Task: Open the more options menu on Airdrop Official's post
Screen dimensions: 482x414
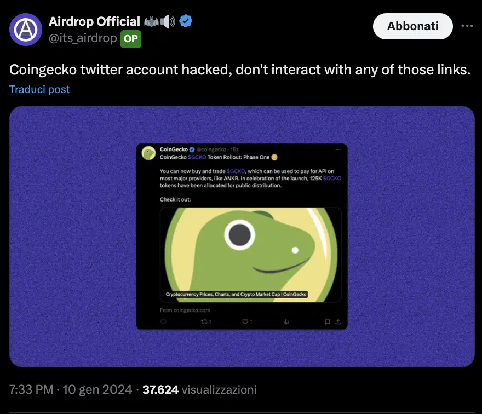Action: [x=468, y=25]
